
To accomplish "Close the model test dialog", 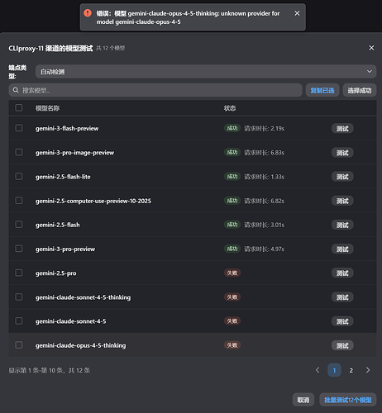I will (371, 48).
